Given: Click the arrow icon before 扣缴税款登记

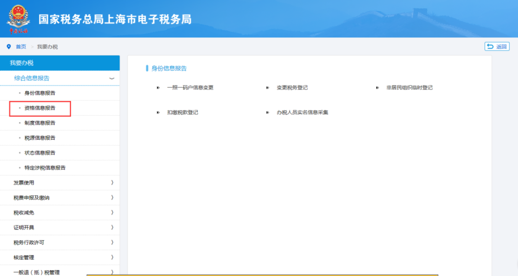Looking at the screenshot, I should (158, 112).
